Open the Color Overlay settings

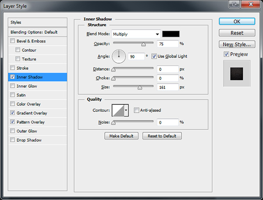coord(28,104)
